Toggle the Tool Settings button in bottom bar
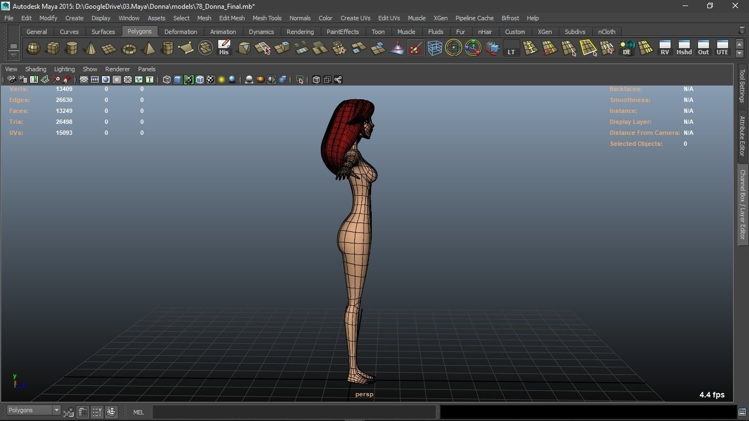 pos(97,412)
